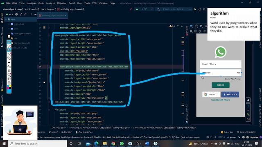
Task: Go to next highlighted error arrow
Action: [182, 26]
